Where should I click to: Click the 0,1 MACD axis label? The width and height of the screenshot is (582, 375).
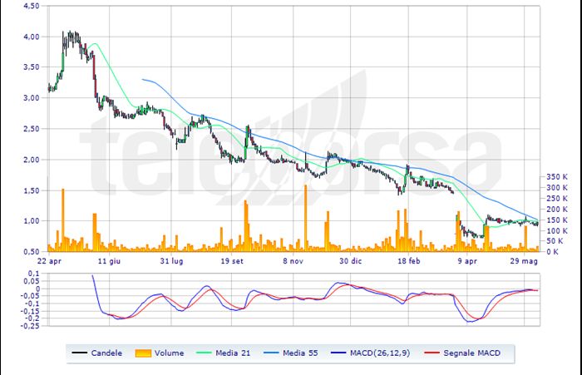[33, 274]
